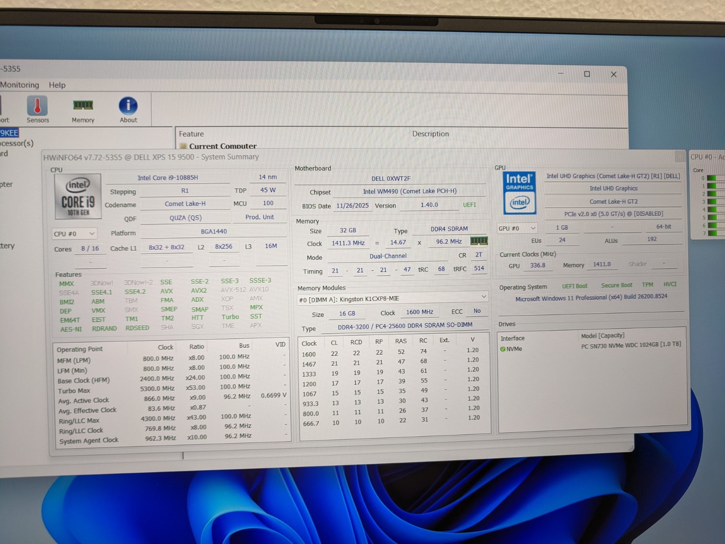725x544 pixels.
Task: Click the Base Clock (HFM) row
Action: [172, 379]
